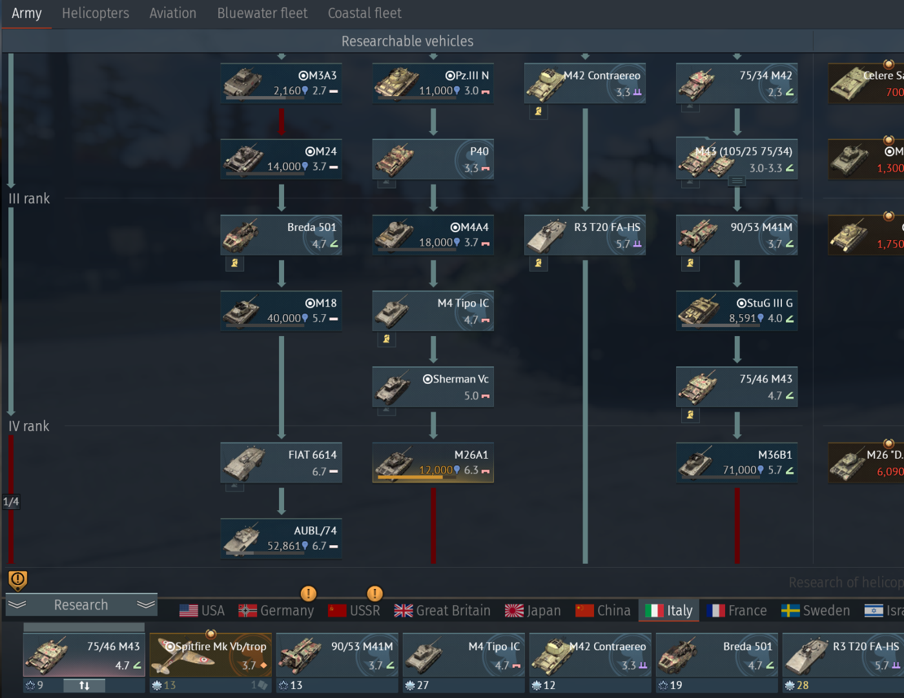
Task: Select the France nation tab
Action: [737, 610]
